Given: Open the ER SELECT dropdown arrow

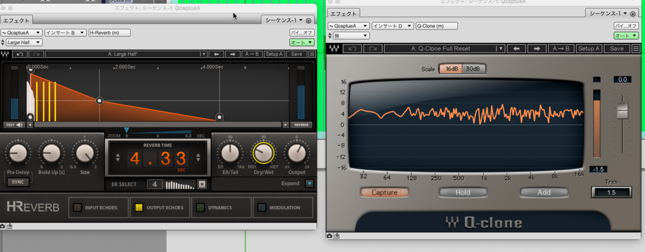Looking at the screenshot, I should coord(202,184).
